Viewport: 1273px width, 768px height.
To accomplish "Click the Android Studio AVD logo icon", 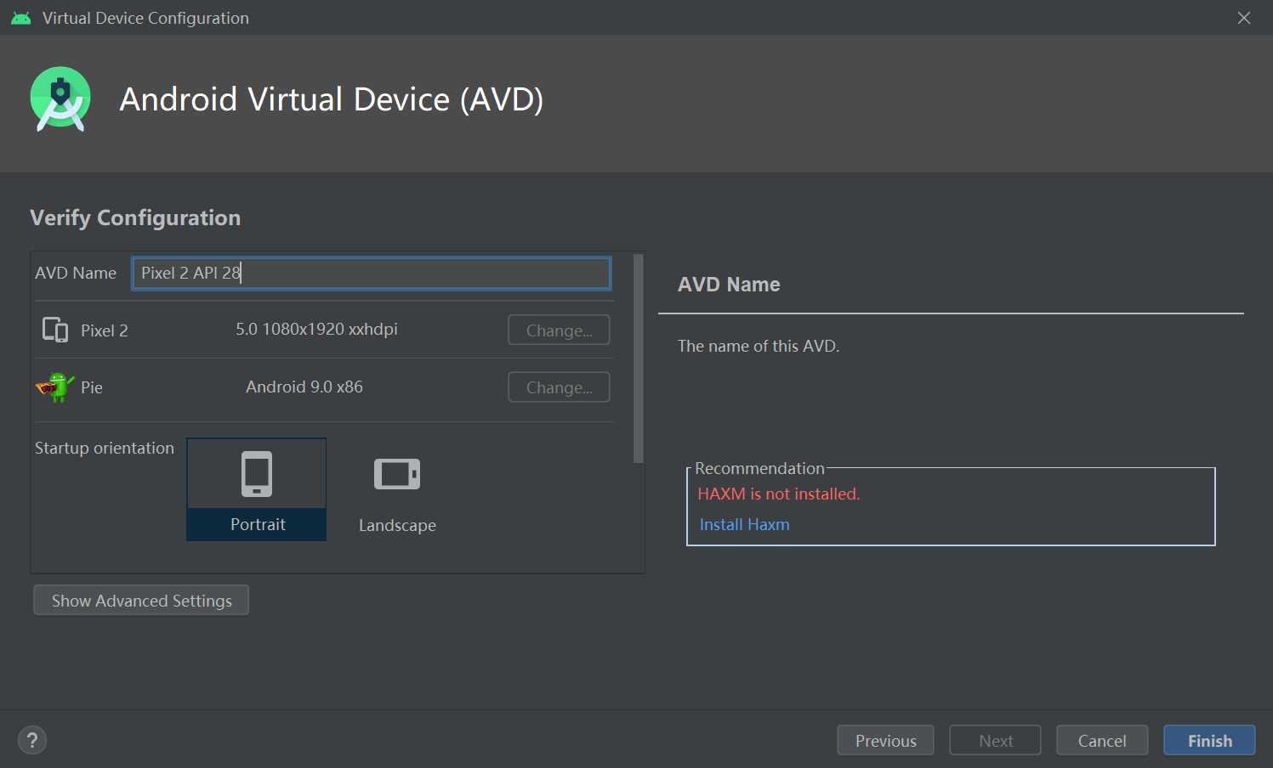I will (60, 99).
